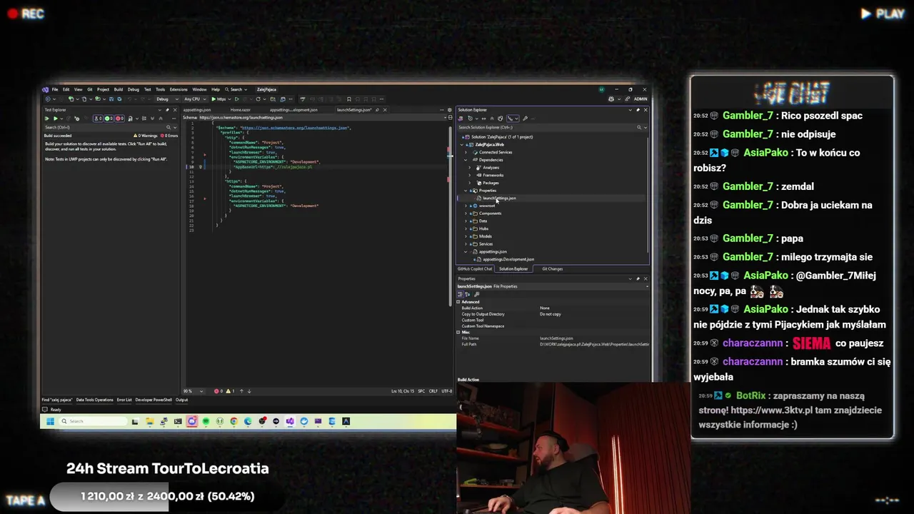This screenshot has height=514, width=914.
Task: Open the File menu
Action: (x=55, y=89)
